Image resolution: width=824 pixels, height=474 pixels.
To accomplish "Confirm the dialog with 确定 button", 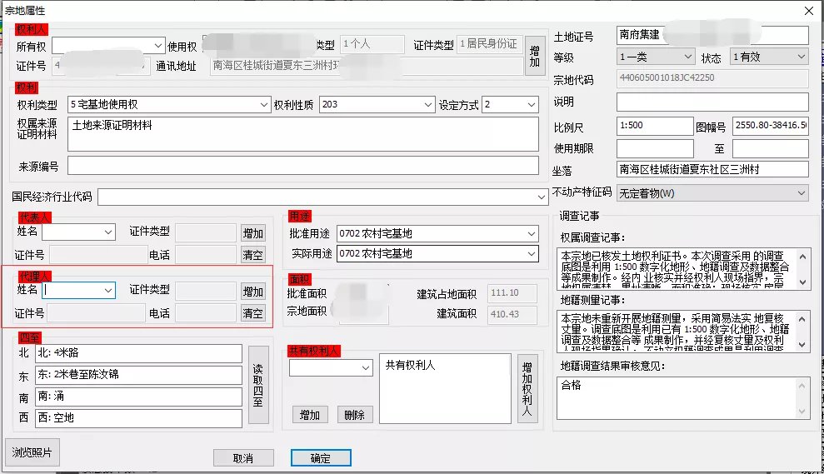I will 320,458.
